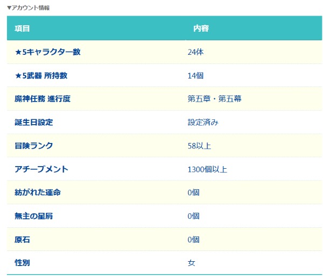The width and height of the screenshot is (323, 280).
Task: Select the 冒険ランク row label
Action: 33,146
